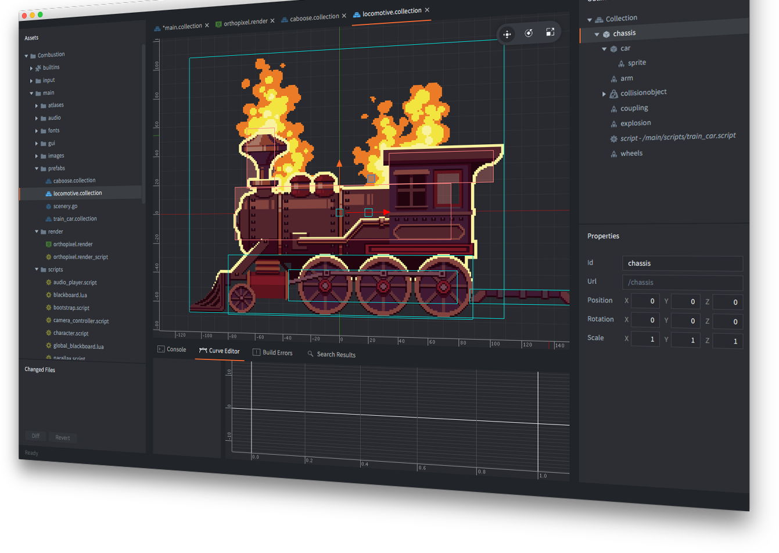Image resolution: width=779 pixels, height=553 pixels.
Task: Select camera_controller.script in Assets
Action: click(81, 321)
